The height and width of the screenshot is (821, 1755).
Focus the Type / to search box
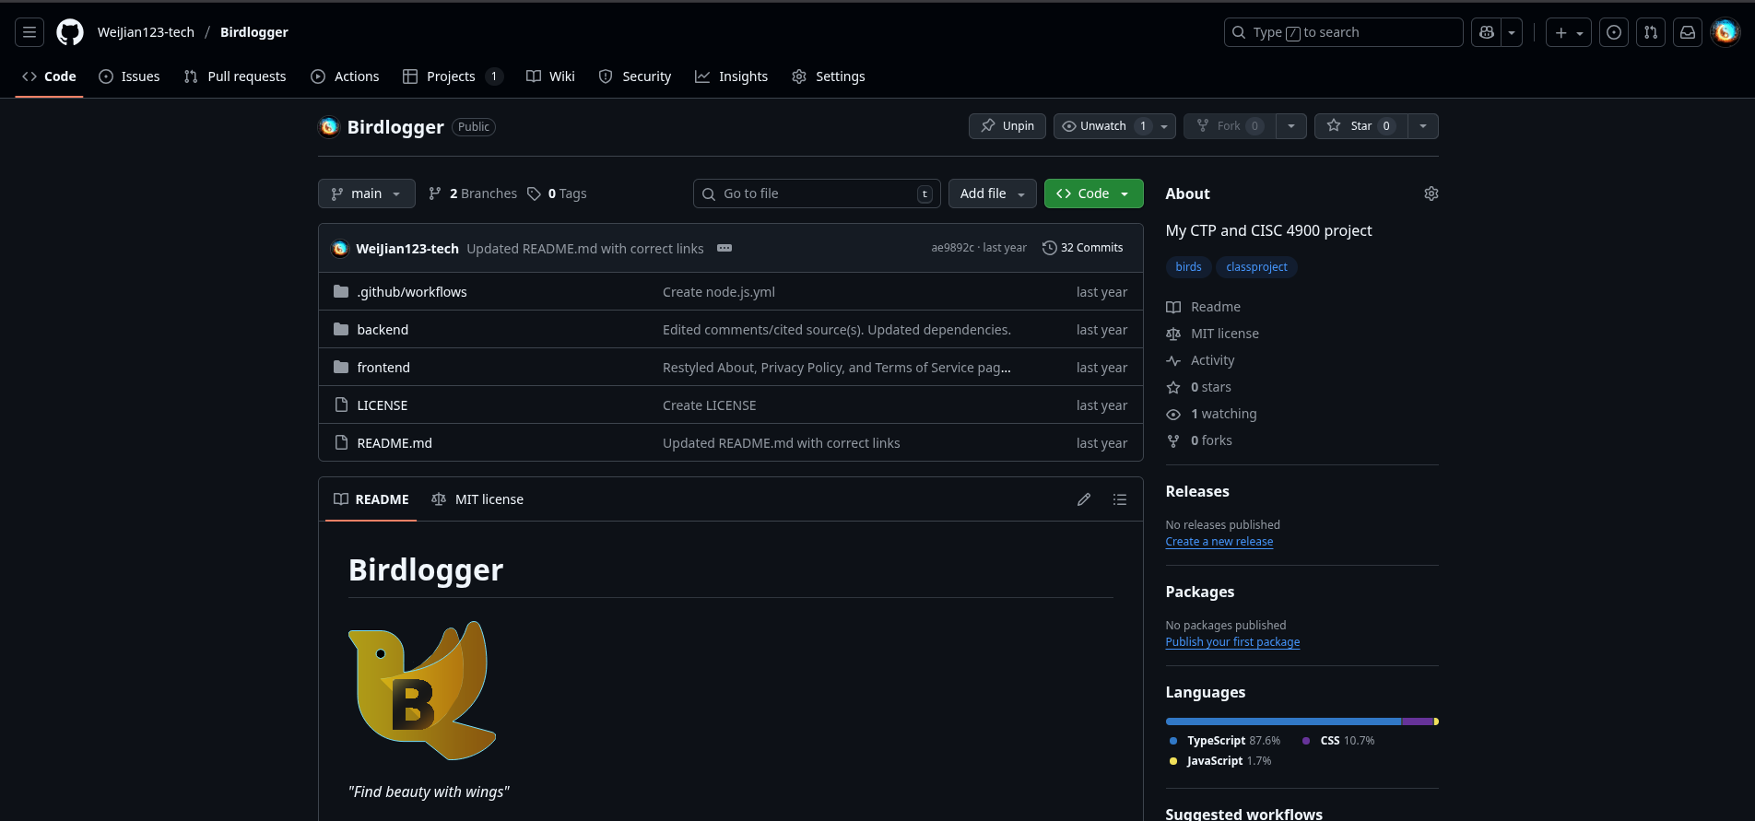[1343, 32]
